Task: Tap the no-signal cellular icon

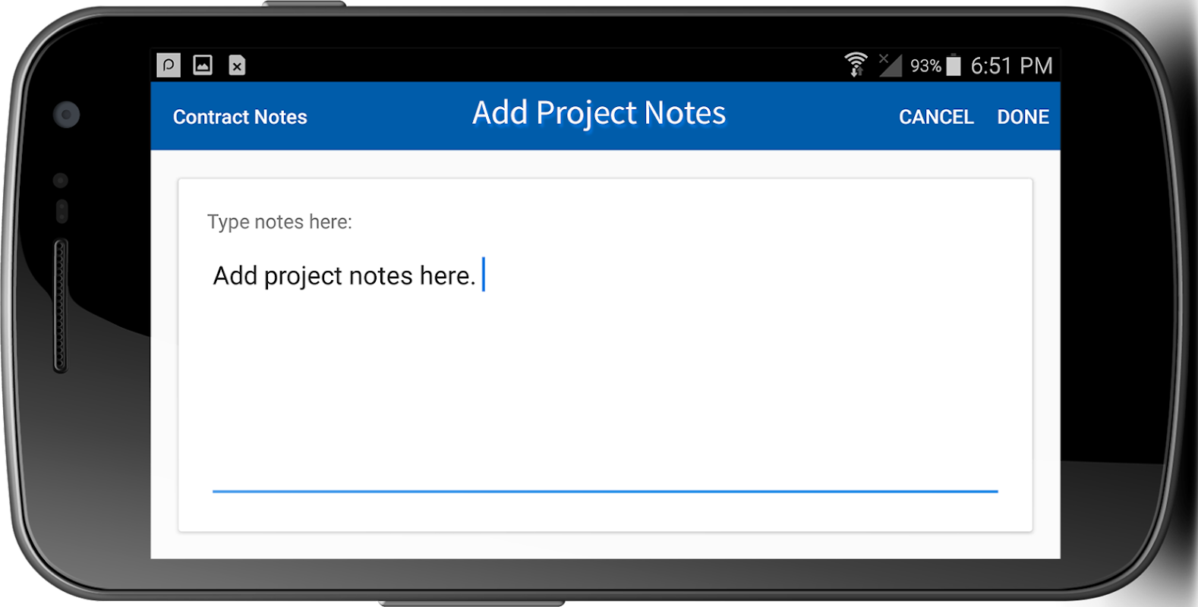Action: (890, 65)
